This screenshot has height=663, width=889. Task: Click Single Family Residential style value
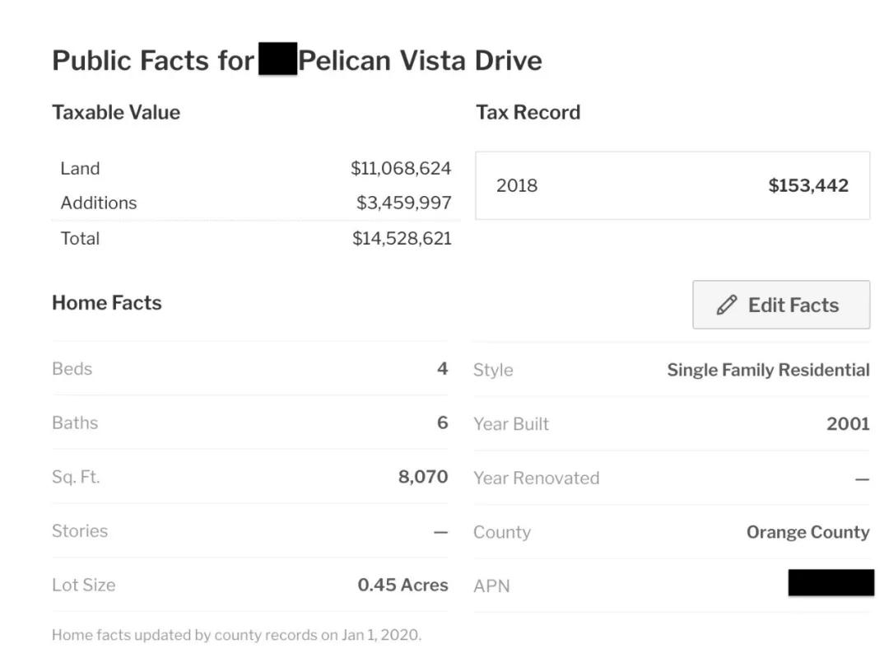pyautogui.click(x=768, y=371)
